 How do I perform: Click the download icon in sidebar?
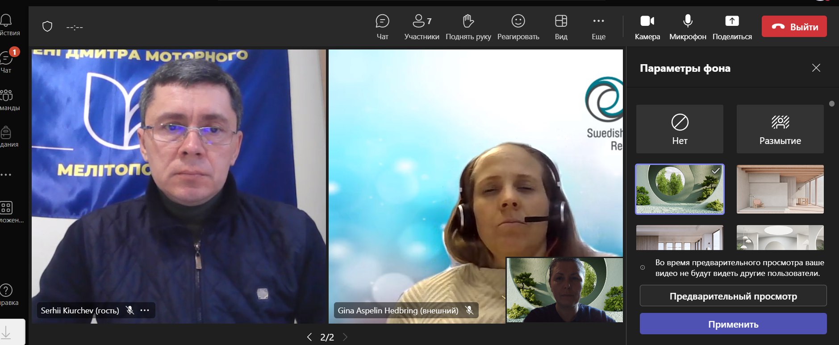[x=6, y=332]
